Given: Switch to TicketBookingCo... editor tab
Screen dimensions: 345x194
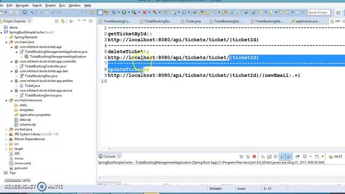Looking at the screenshot, I should 115,22.
